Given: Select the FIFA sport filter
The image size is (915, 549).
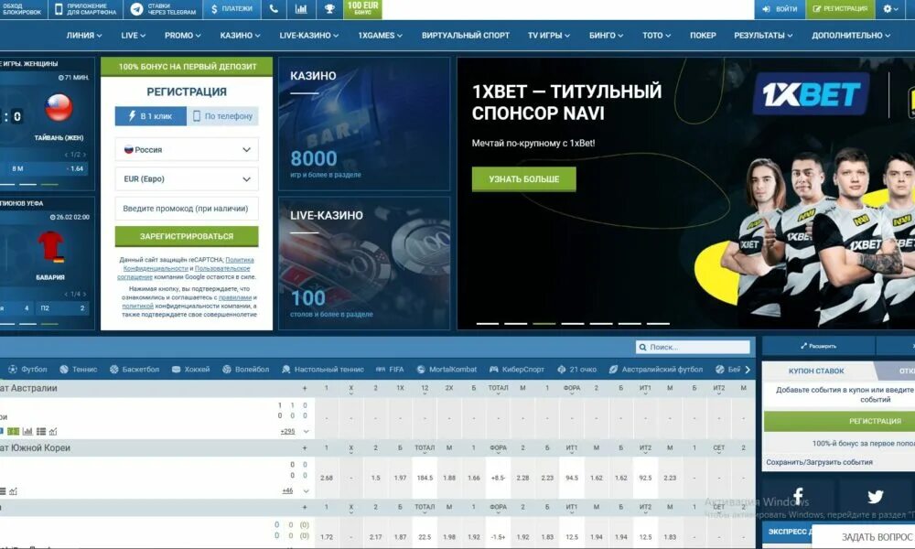Looking at the screenshot, I should pyautogui.click(x=390, y=370).
